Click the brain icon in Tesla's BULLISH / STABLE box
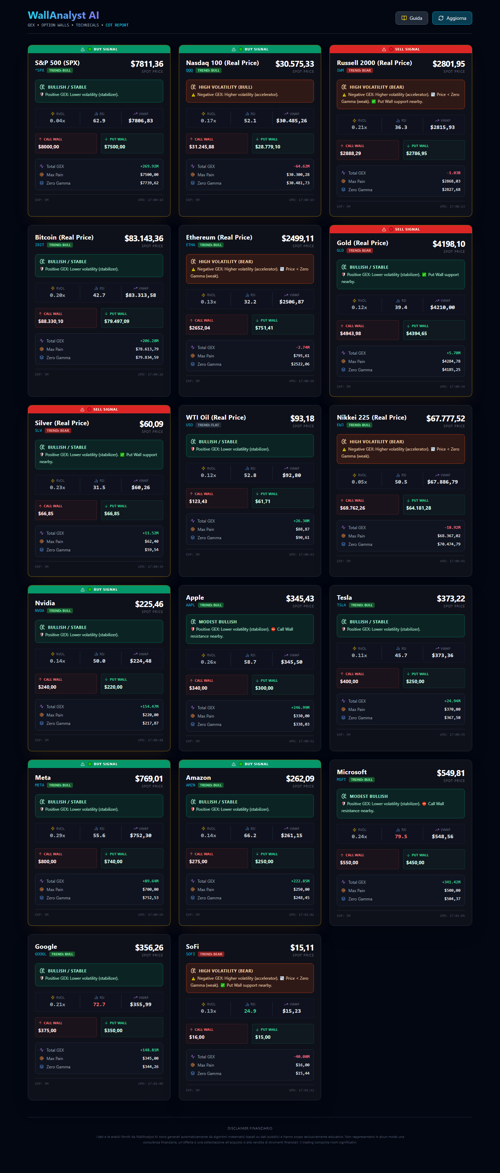500x1173 pixels. pos(344,622)
